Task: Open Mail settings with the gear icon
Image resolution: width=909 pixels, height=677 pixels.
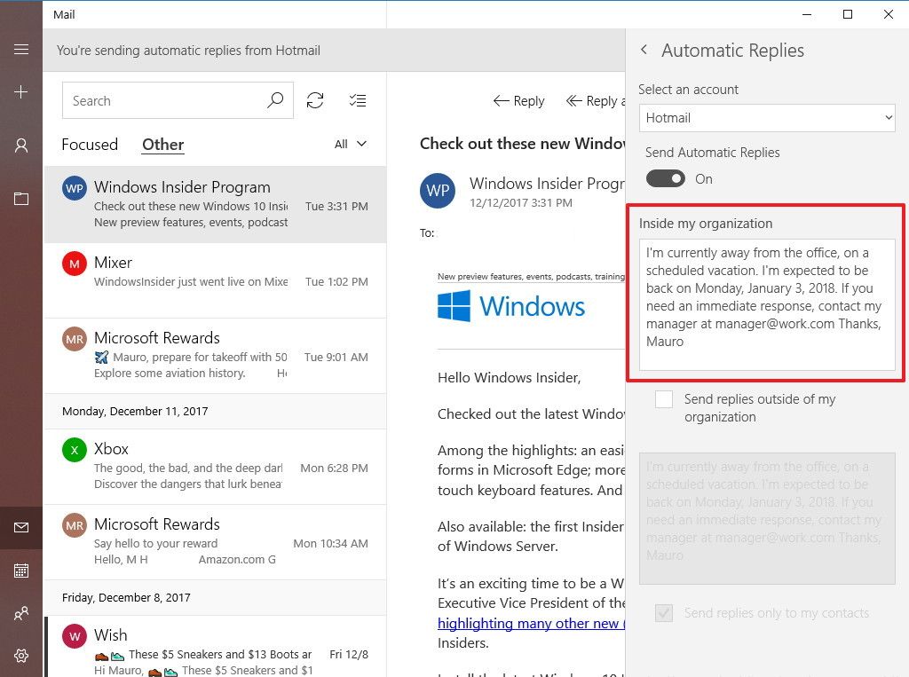Action: tap(21, 656)
